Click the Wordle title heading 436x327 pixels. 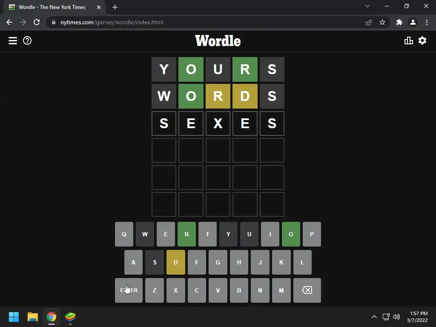tap(218, 41)
